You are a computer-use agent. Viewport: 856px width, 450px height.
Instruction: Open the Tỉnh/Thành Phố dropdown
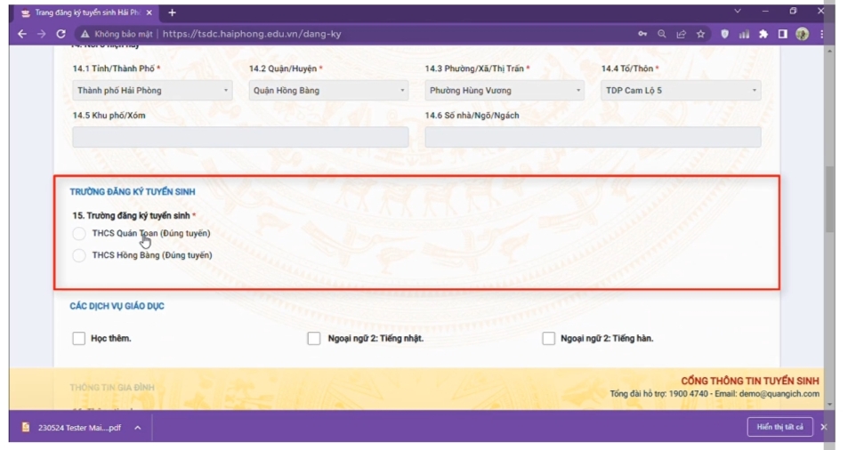coord(152,91)
